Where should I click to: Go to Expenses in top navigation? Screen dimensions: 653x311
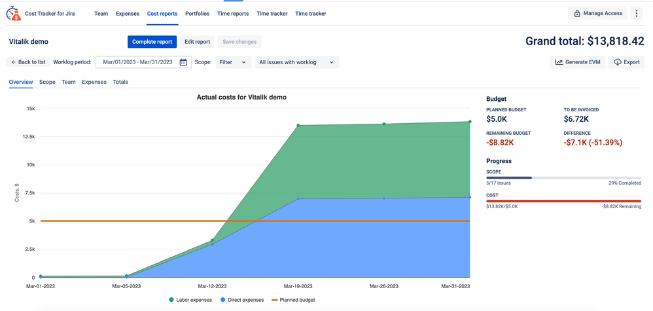(x=128, y=13)
